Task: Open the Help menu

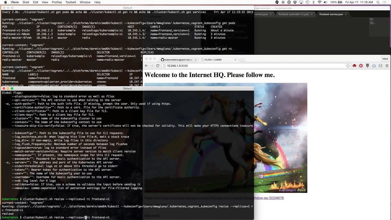Action: coord(97,2)
